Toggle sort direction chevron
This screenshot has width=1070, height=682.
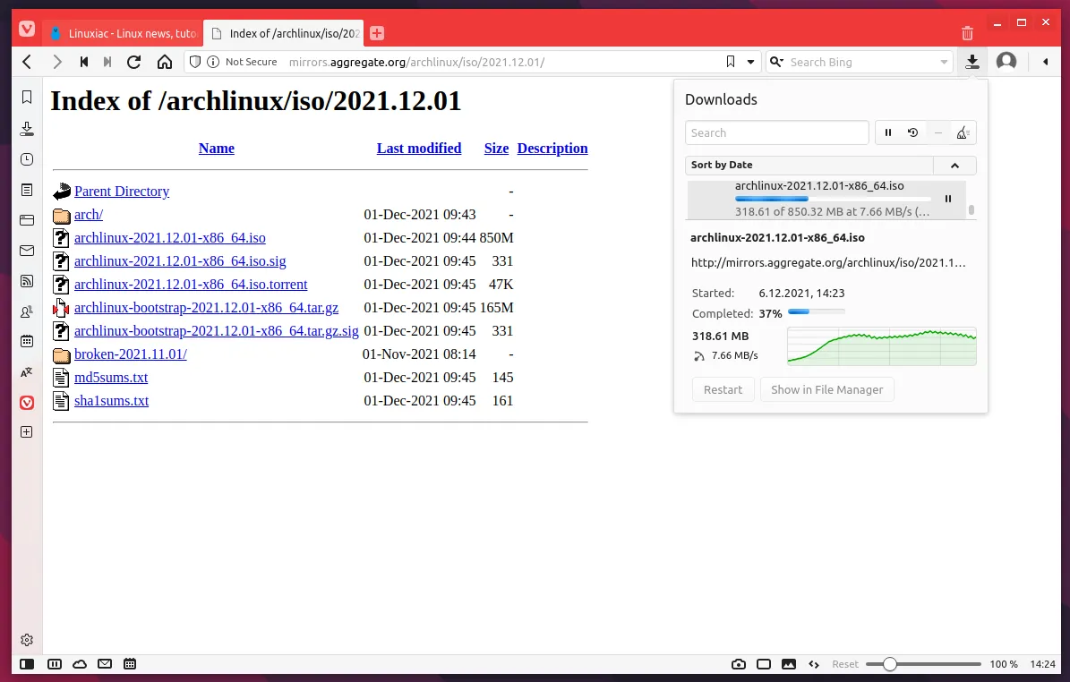click(954, 165)
